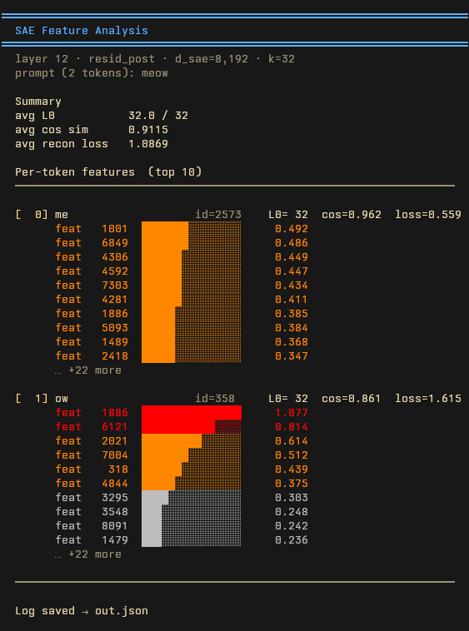Click the "feat 7004" label
Viewport: 469px width, 631px height.
tap(92, 455)
